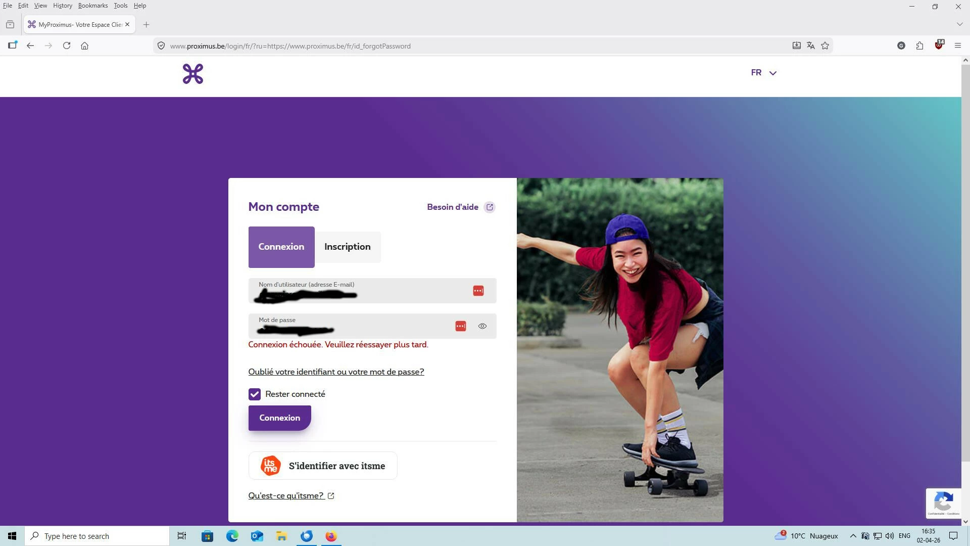Show hidden system tray icons
970x546 pixels.
pos(853,536)
